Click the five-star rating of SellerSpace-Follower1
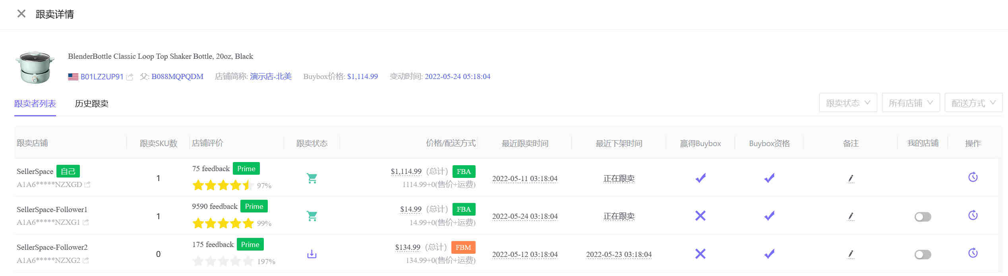This screenshot has height=276, width=1008. [x=223, y=223]
